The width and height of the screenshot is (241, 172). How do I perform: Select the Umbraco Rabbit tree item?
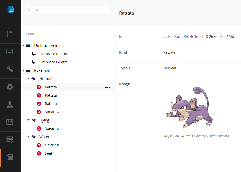(x=53, y=54)
